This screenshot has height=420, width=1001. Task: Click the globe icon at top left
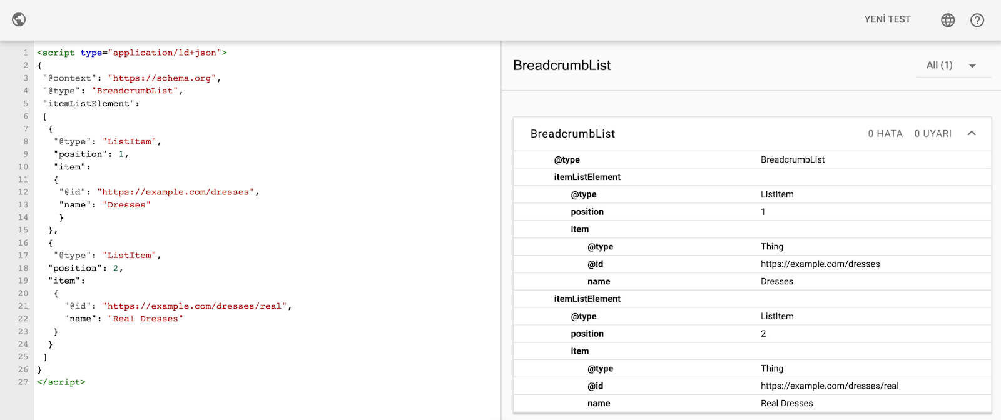(x=19, y=19)
